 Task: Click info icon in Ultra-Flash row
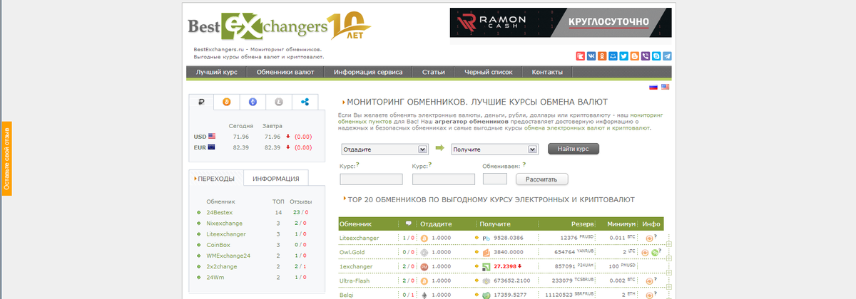tap(649, 280)
